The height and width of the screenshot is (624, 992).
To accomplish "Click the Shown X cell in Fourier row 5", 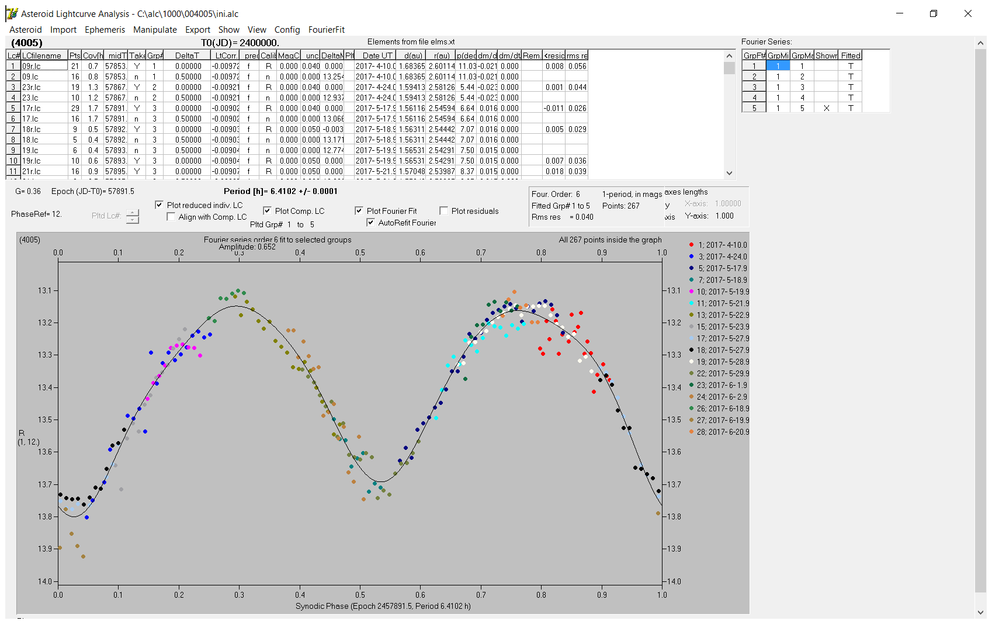I will 826,108.
